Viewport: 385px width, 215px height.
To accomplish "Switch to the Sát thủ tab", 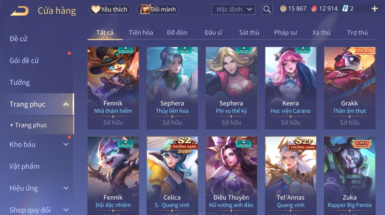I will (x=249, y=32).
